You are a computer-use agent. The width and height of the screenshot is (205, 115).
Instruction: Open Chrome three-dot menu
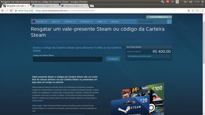pos(202,11)
